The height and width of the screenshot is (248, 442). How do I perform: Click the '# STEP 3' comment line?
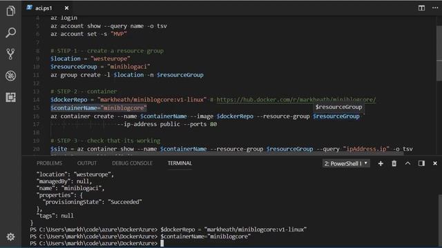106,141
